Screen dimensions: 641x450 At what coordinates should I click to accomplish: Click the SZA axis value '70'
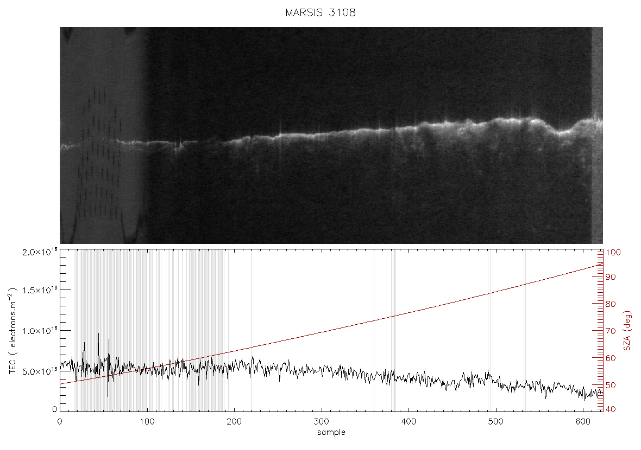pos(611,331)
